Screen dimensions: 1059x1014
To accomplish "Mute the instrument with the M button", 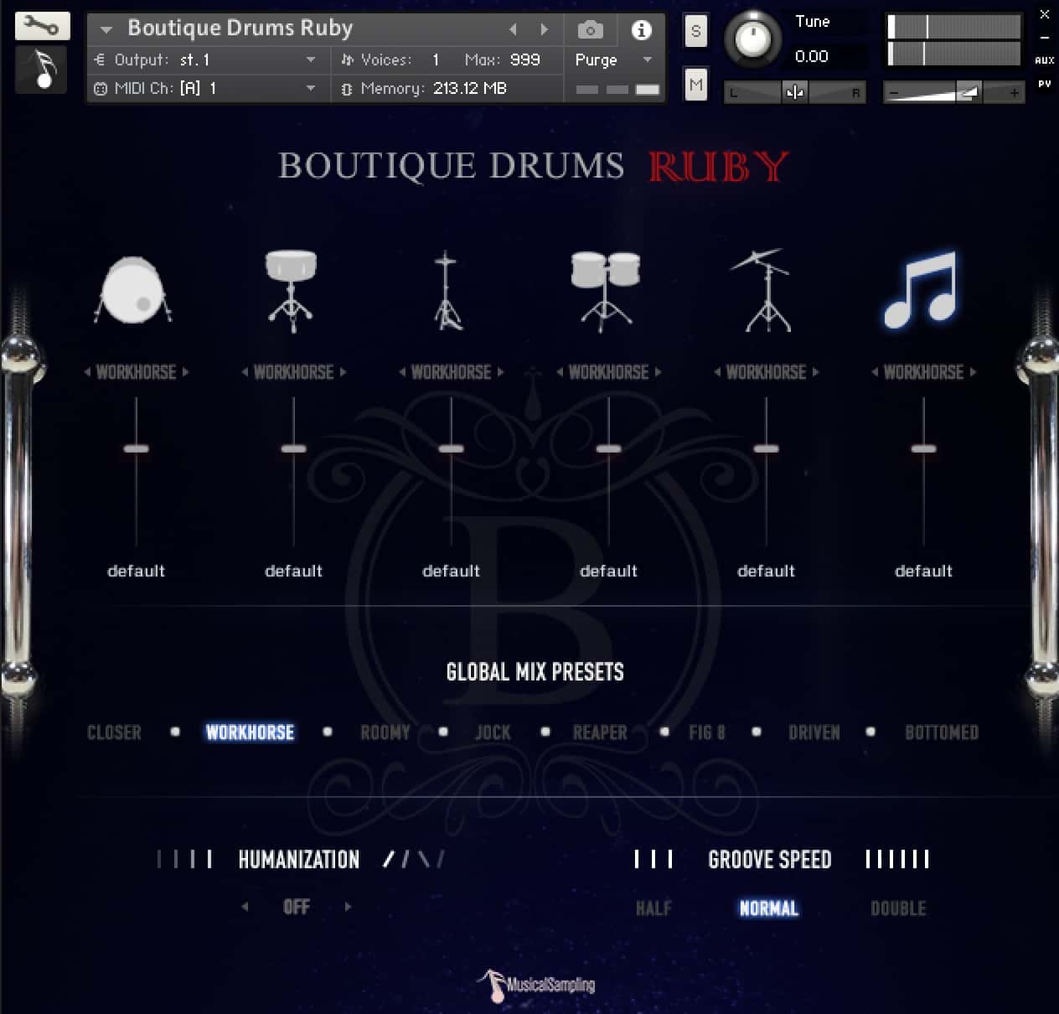I will 695,84.
